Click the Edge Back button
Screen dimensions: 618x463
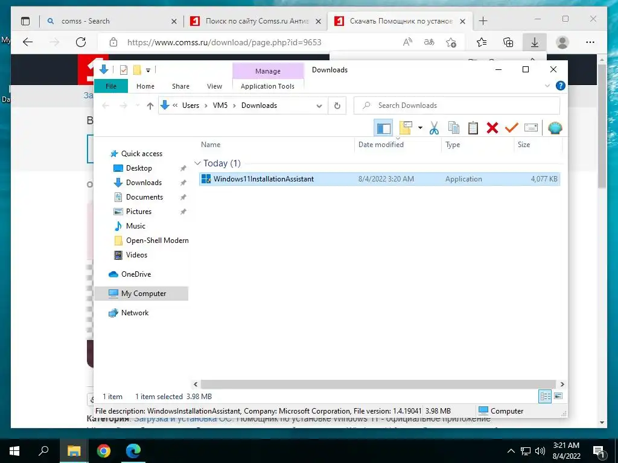28,42
